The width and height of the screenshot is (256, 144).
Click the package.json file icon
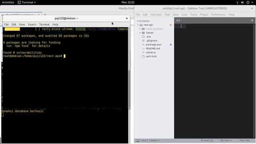click(143, 44)
